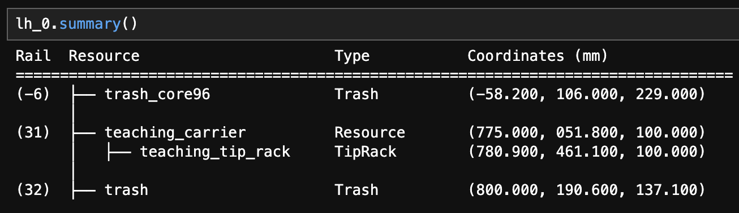Select the Type column header
The image size is (739, 213).
[352, 56]
